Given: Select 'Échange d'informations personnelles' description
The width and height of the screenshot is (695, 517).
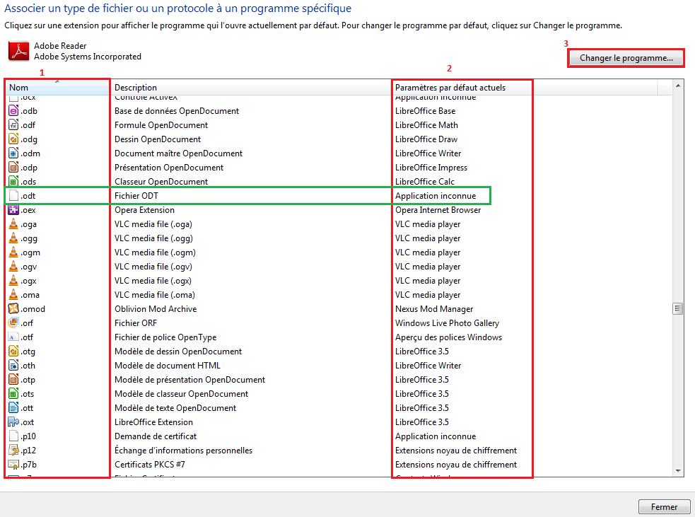Looking at the screenshot, I should (x=184, y=450).
